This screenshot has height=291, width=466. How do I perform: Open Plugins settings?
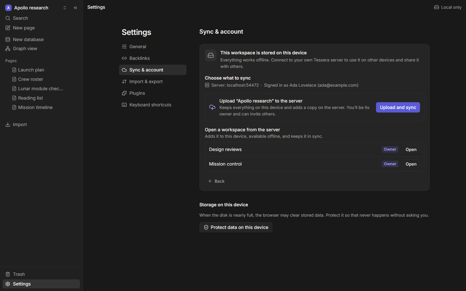click(x=153, y=93)
